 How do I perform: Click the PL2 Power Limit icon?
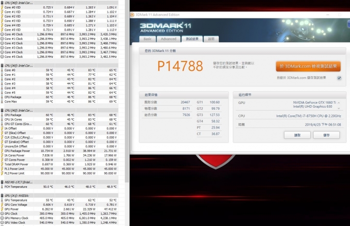tap(2, 173)
